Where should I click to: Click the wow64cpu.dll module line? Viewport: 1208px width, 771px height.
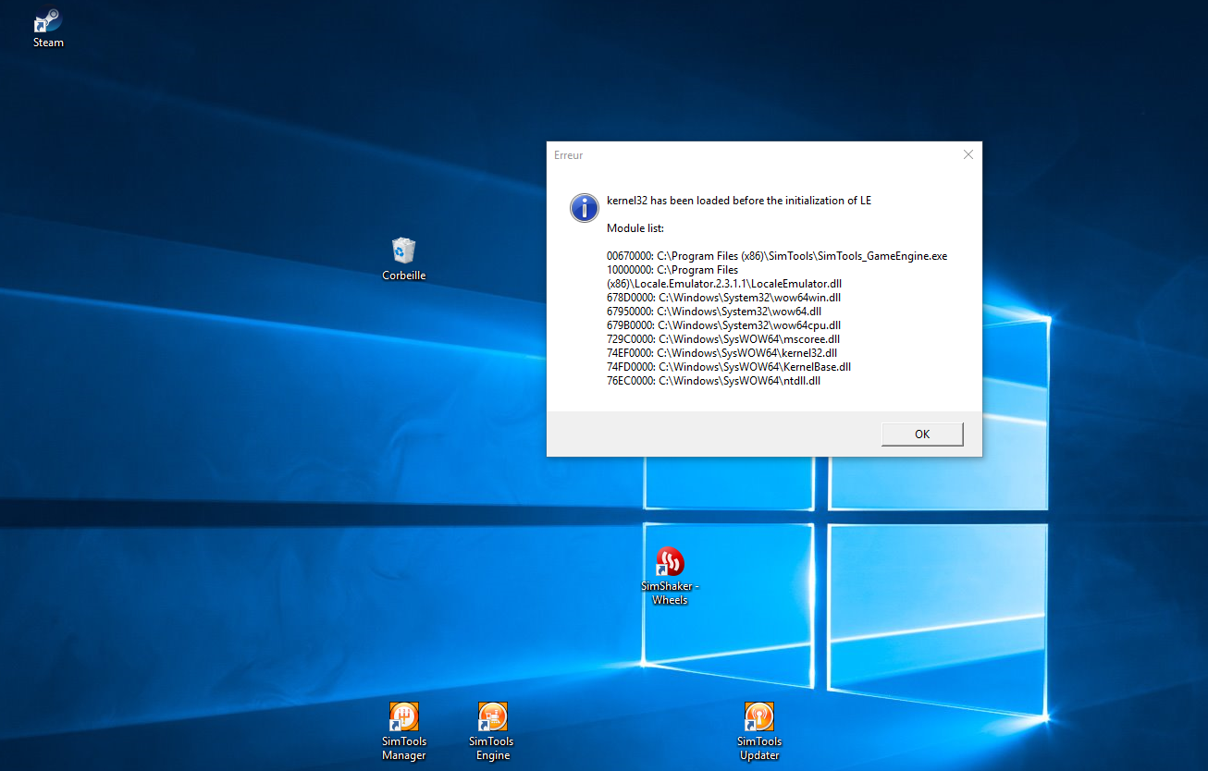[723, 325]
